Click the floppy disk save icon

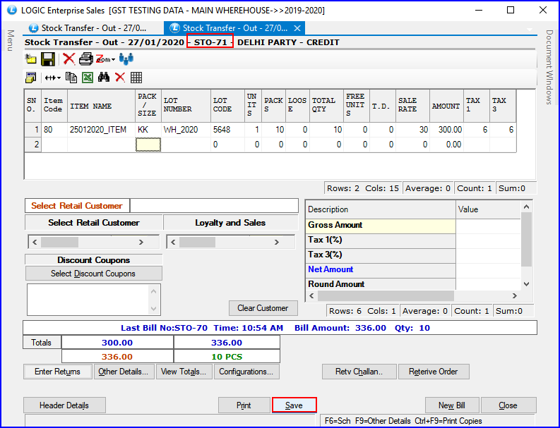click(48, 59)
